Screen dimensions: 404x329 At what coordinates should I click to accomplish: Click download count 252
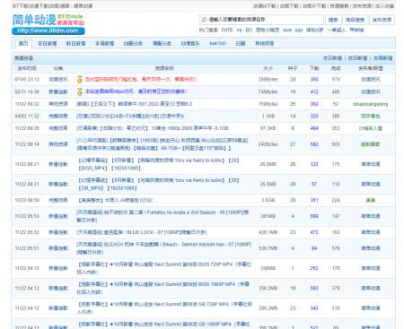pyautogui.click(x=314, y=268)
